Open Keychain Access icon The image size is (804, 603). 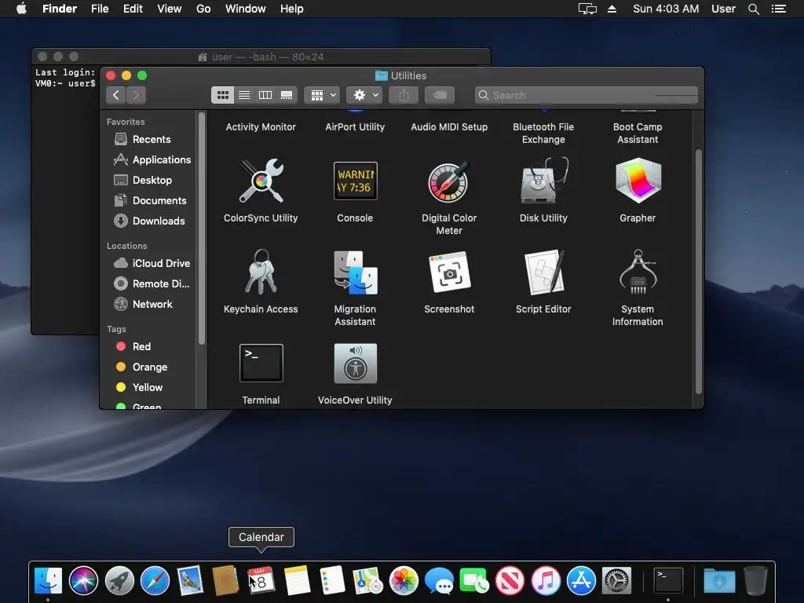tap(261, 272)
